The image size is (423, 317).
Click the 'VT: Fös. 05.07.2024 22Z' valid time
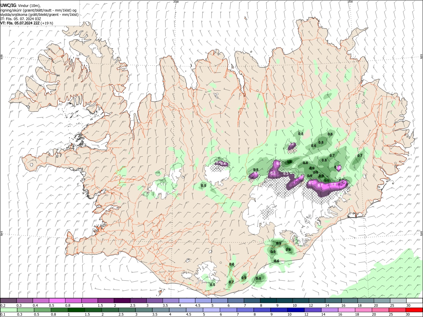click(20, 23)
